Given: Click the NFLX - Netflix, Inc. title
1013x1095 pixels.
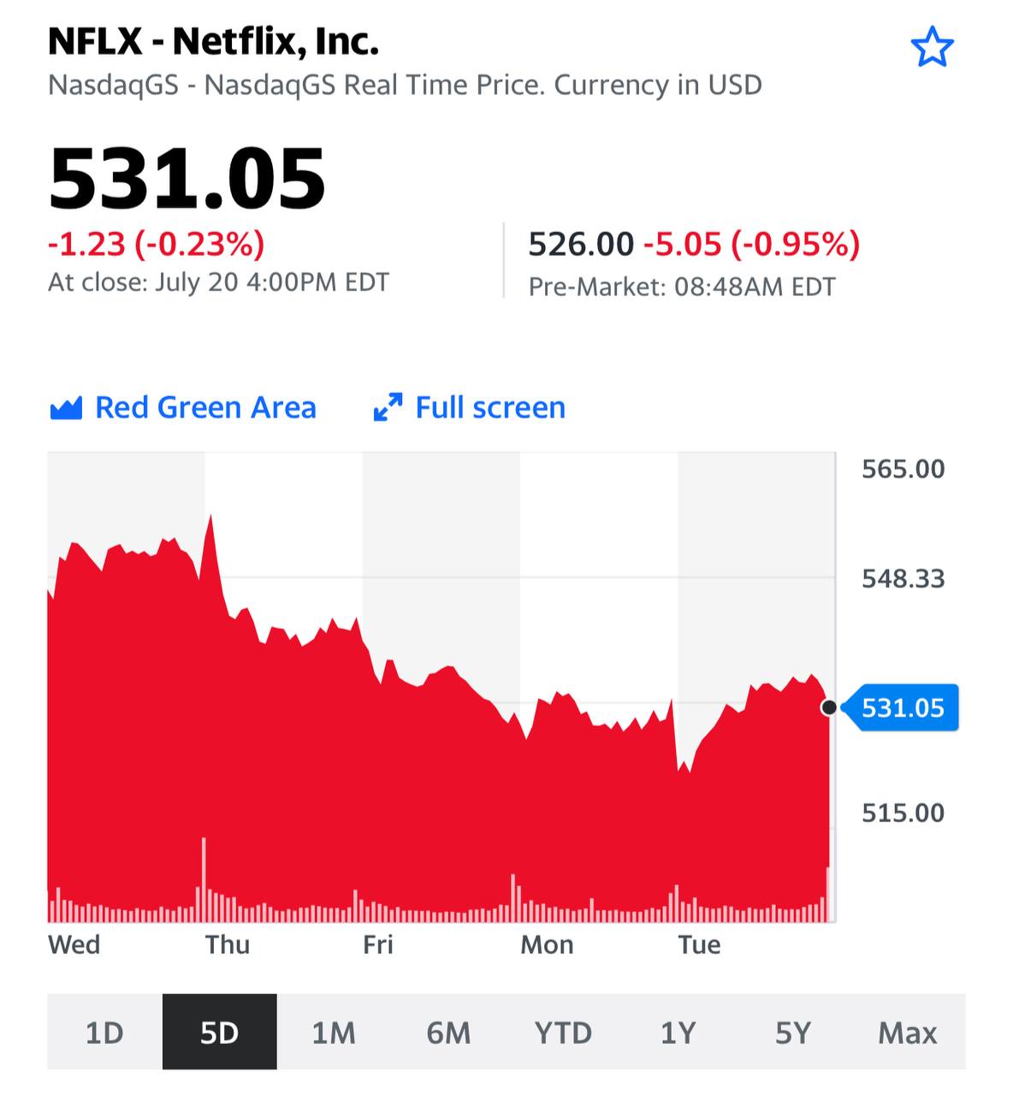Looking at the screenshot, I should 213,41.
